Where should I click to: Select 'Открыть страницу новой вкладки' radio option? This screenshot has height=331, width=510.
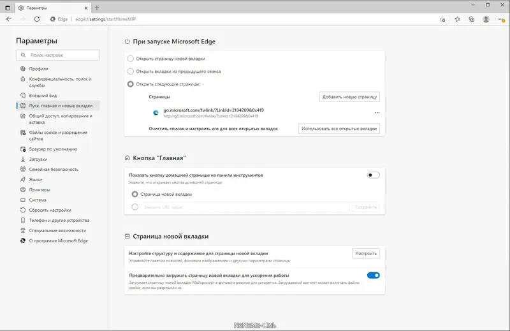pos(131,59)
